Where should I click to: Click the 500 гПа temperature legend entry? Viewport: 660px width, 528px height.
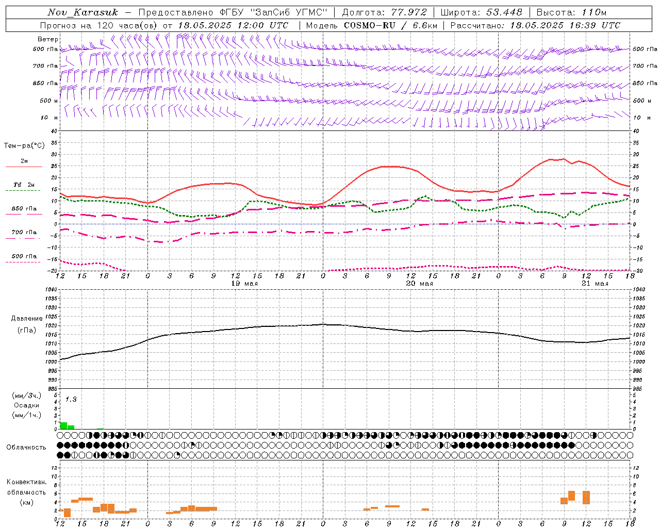coord(24,256)
